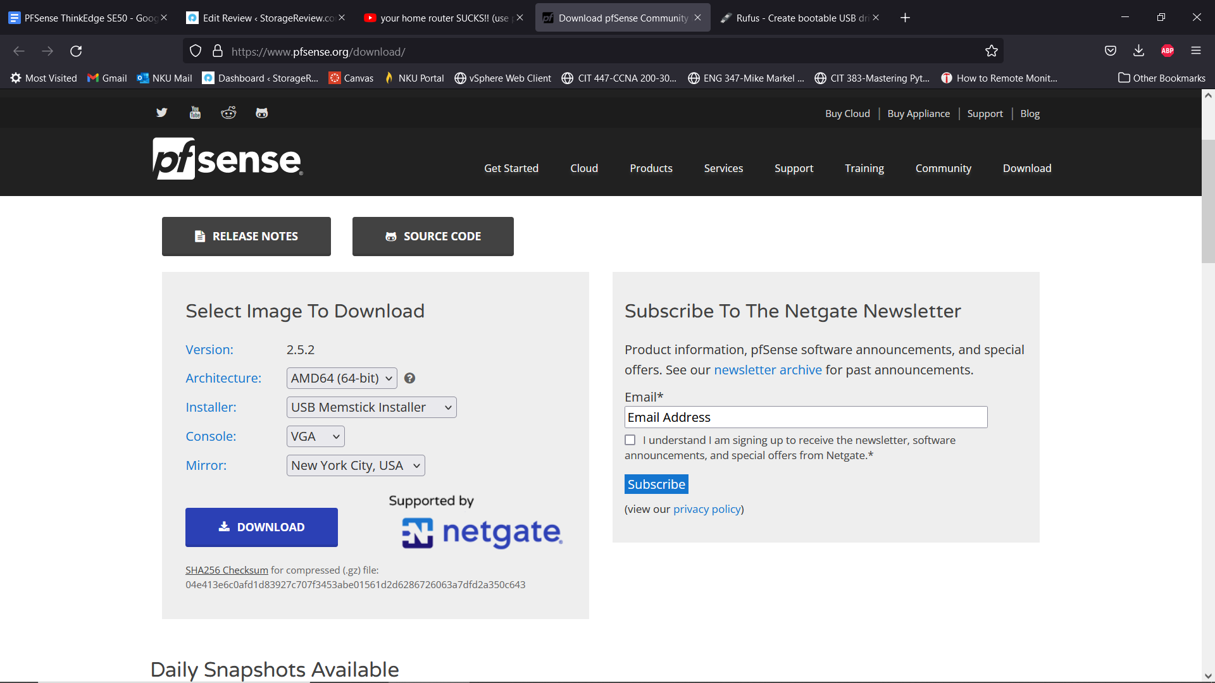Open the pfSense GitHub icon link

tap(261, 113)
